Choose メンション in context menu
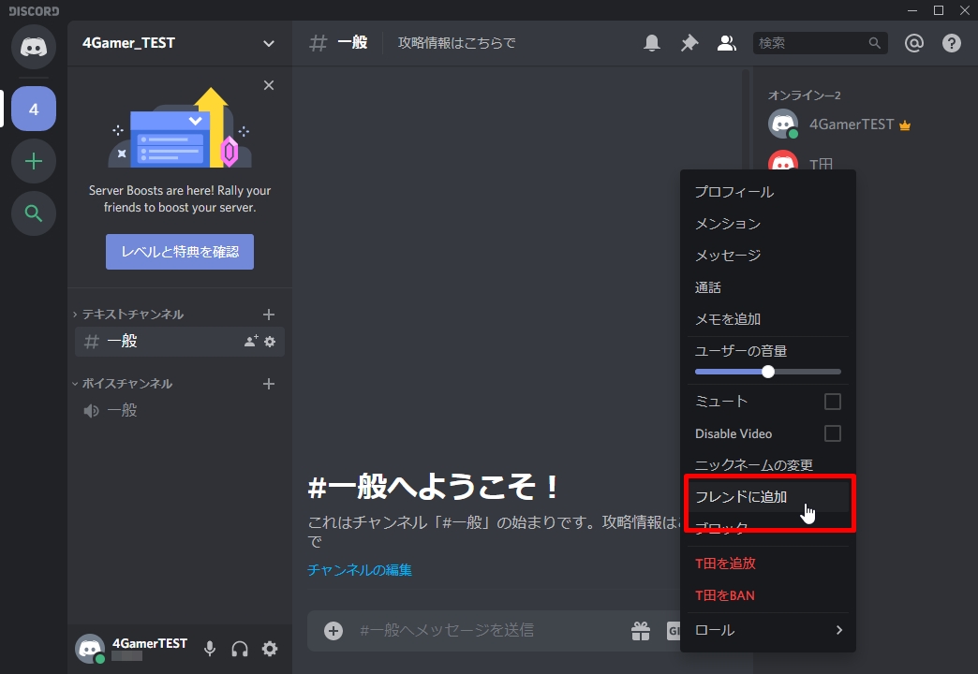 tap(768, 224)
